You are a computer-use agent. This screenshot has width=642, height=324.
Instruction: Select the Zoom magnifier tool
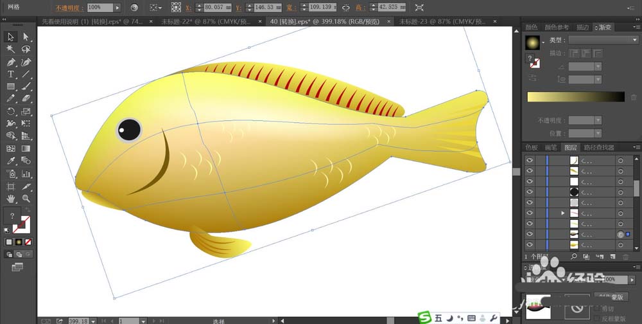tap(26, 199)
